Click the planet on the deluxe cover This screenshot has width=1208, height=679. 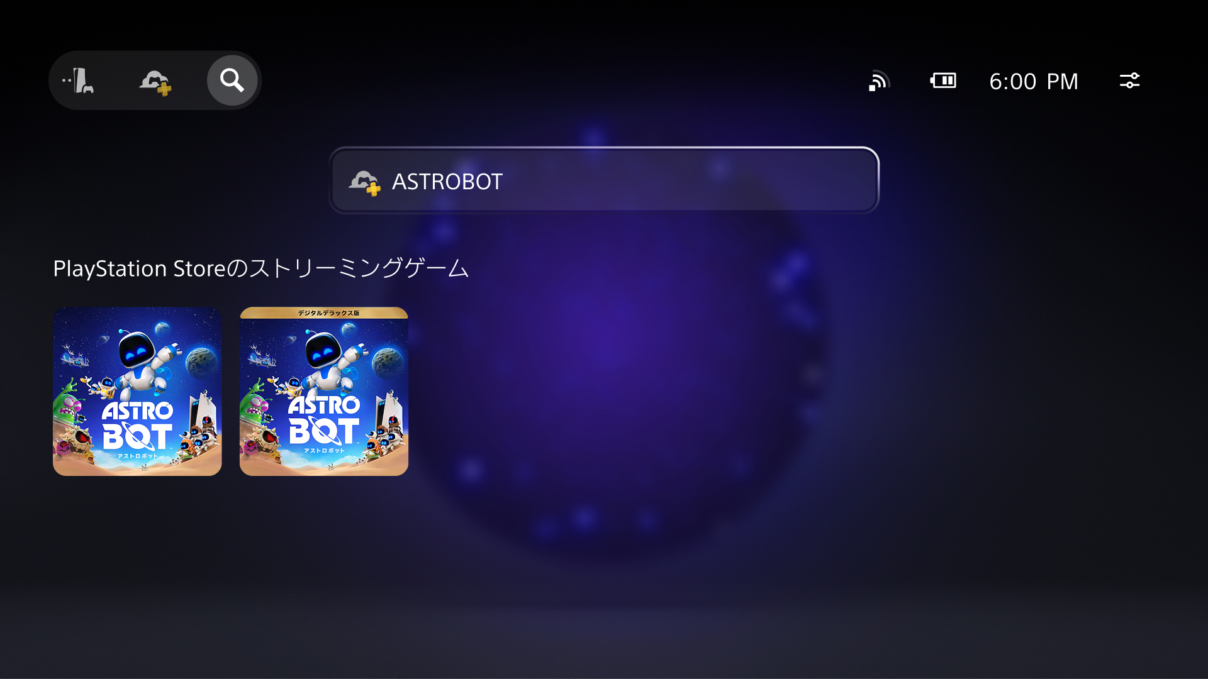coord(388,361)
